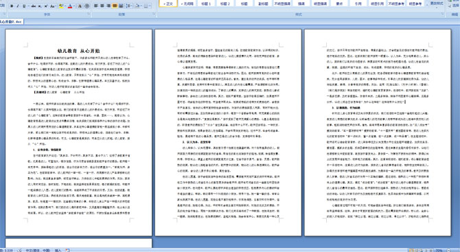This screenshot has height=252, width=460.
Task: Center the paragraph text
Action: pos(102,5)
